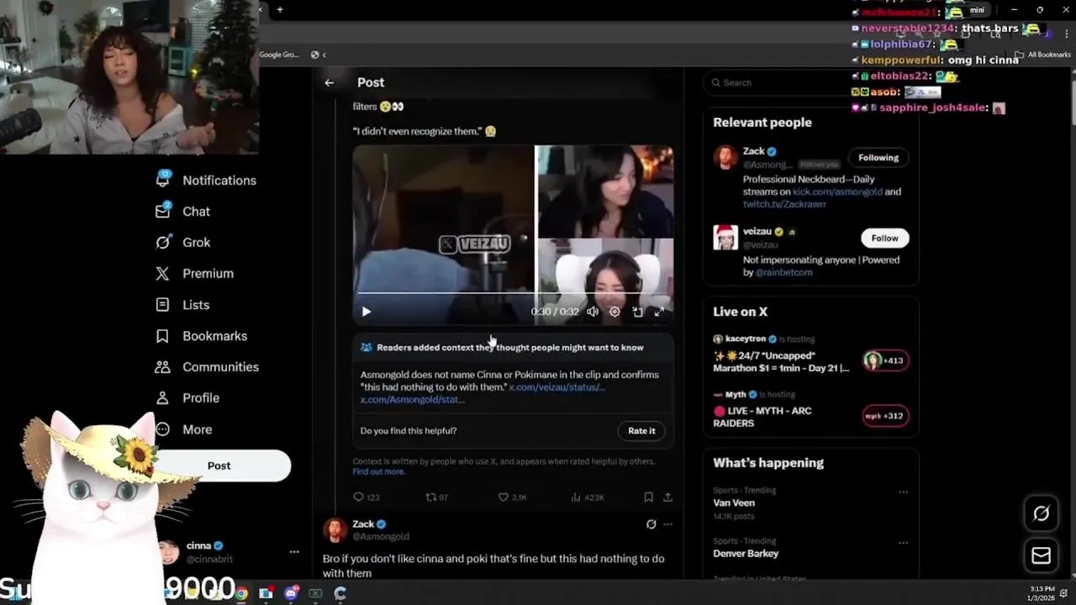Repost the post showing 97 reposts
This screenshot has height=605, width=1076.
436,497
